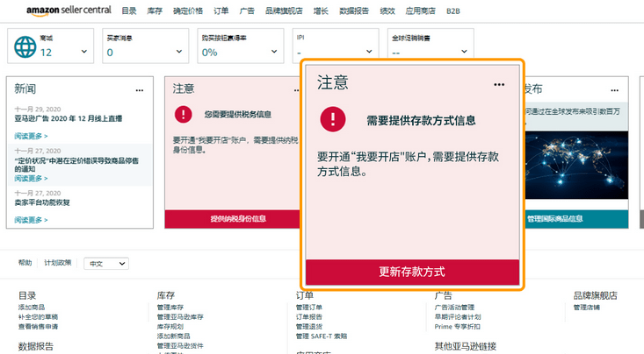Open the 中文 language selector
This screenshot has height=354, width=644.
[x=106, y=264]
